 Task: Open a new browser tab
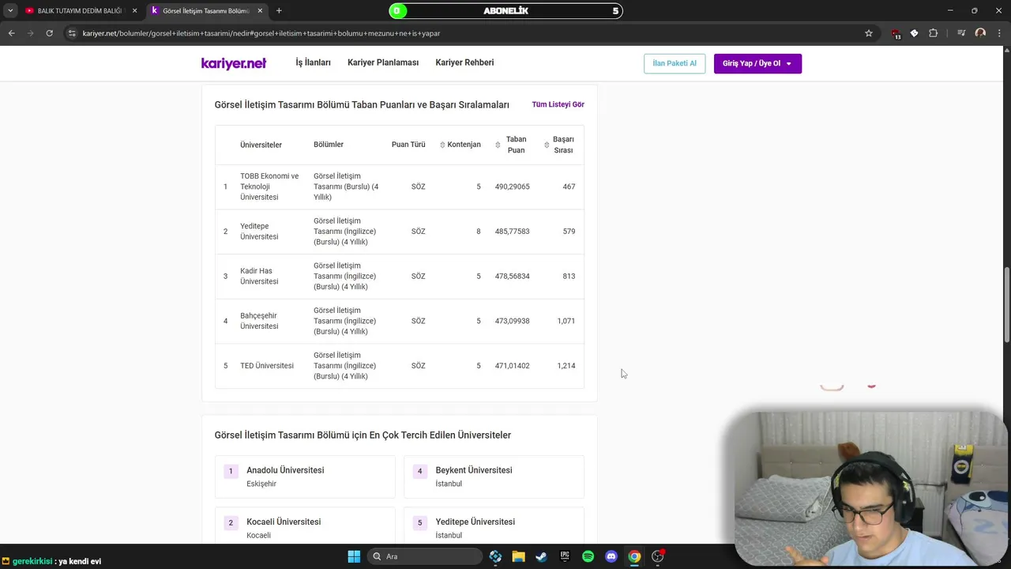[279, 11]
